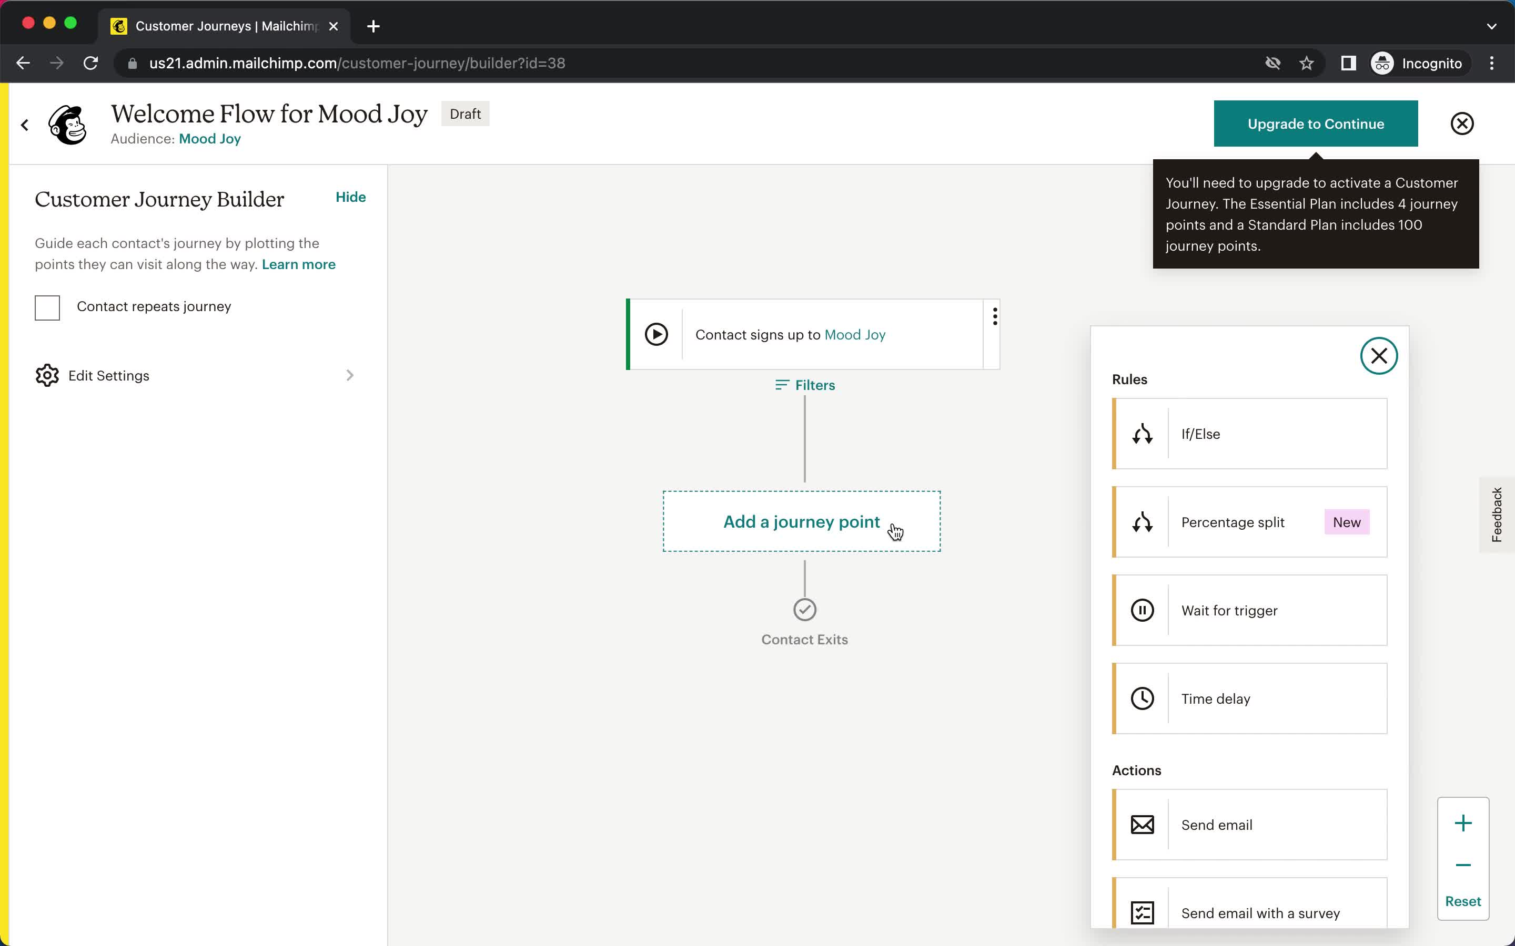Image resolution: width=1515 pixels, height=946 pixels.
Task: Open the Customer Journeys tab
Action: pos(225,24)
